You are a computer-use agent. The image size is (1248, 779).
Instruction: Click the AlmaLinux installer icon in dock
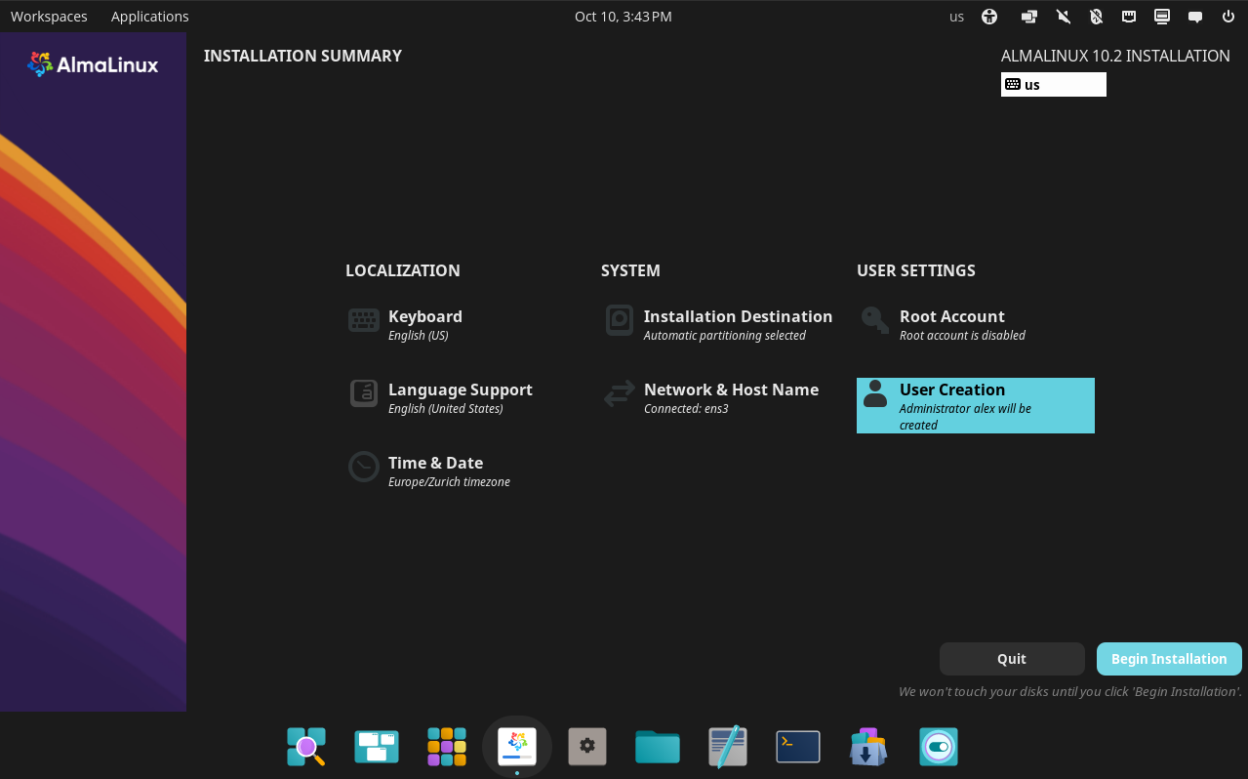[517, 747]
